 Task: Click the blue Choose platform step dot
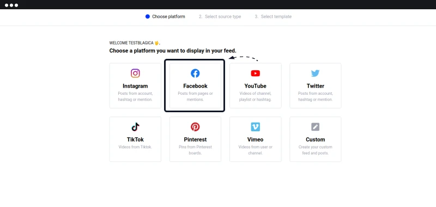pos(148,17)
